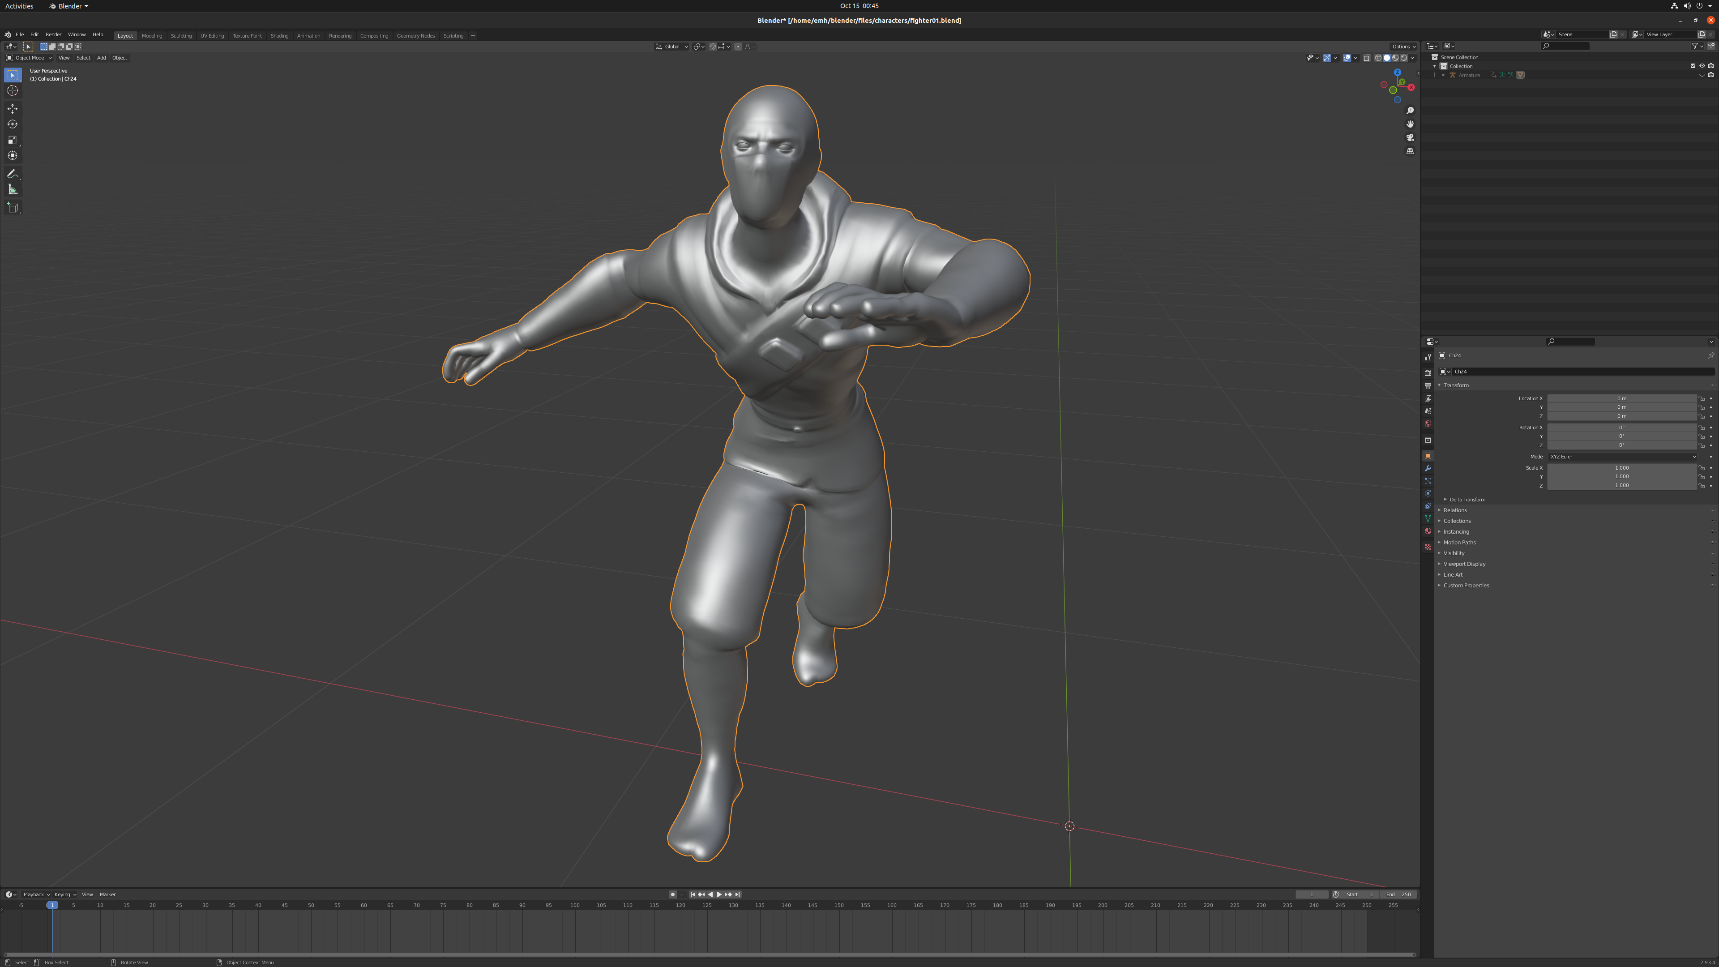Toggle Collection exclude checkbox in Outliner
Image resolution: width=1719 pixels, height=967 pixels.
pos(1692,66)
